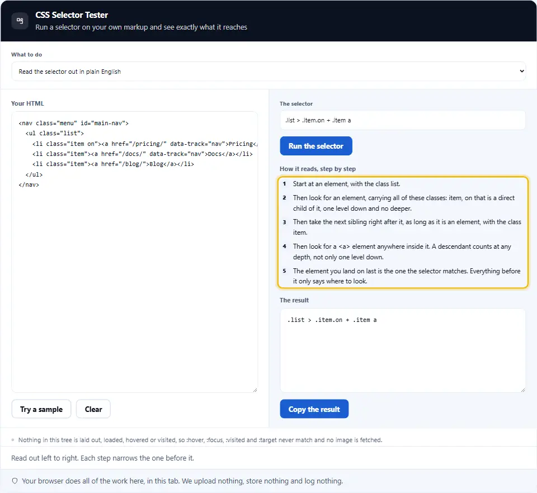Image resolution: width=537 pixels, height=493 pixels.
Task: Click the Pricing list item line in the HTML
Action: [145, 144]
